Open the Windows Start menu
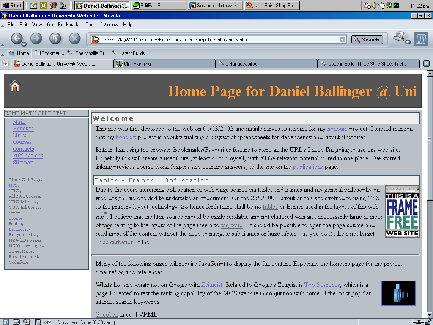 tap(12, 5)
